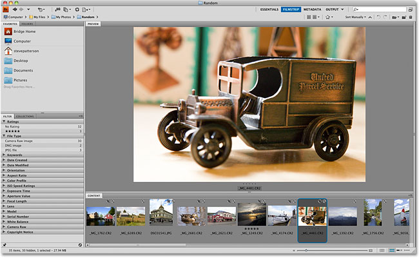Image resolution: width=419 pixels, height=258 pixels.
Task: Toggle the No Rating filter
Action: pos(43,126)
